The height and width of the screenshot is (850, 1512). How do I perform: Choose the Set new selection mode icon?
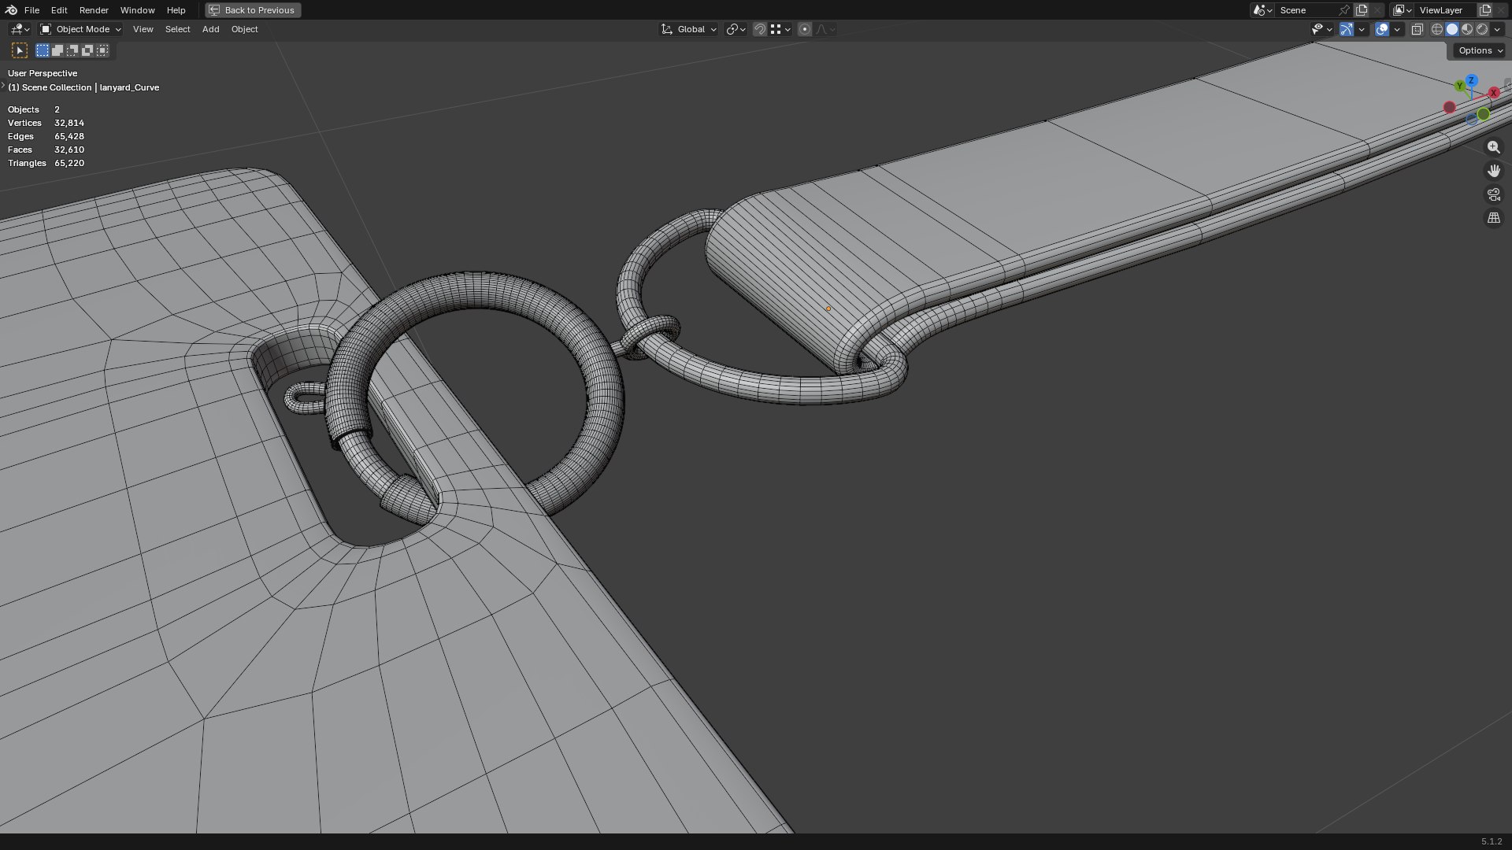coord(43,50)
